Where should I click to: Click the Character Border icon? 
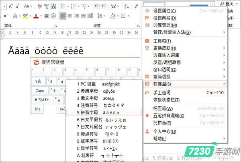53,6
